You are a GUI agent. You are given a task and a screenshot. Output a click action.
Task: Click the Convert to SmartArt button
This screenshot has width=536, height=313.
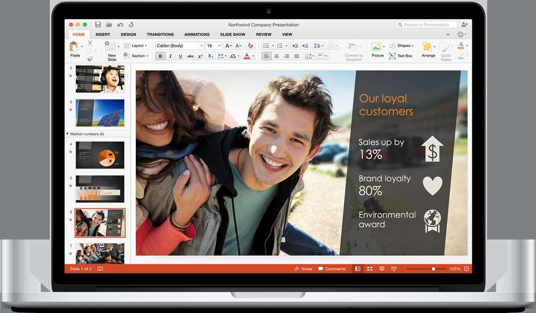tap(353, 52)
